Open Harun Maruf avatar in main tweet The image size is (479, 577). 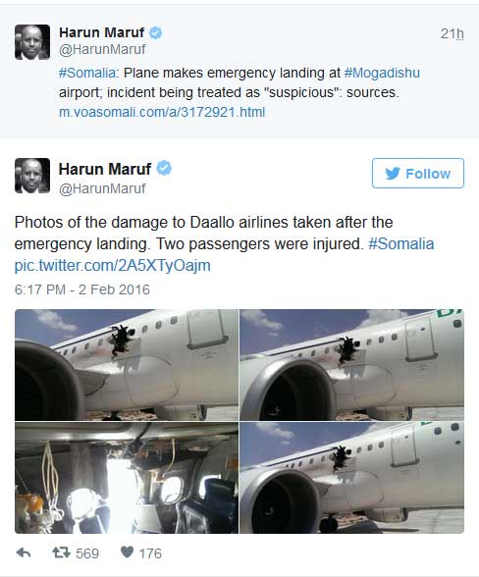32,176
